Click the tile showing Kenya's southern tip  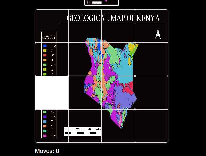(118, 126)
